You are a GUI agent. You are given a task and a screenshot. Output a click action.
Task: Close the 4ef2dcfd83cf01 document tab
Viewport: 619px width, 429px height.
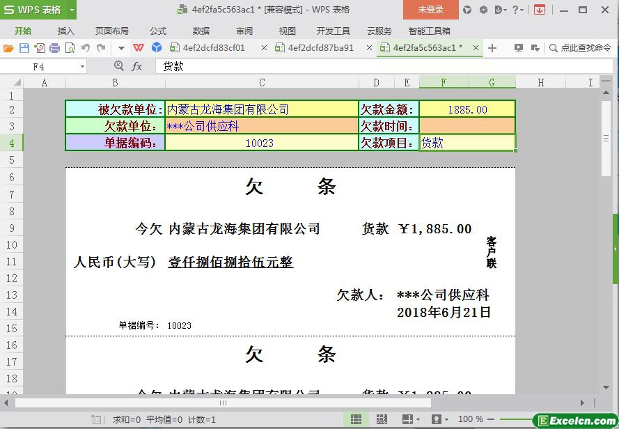pyautogui.click(x=264, y=48)
